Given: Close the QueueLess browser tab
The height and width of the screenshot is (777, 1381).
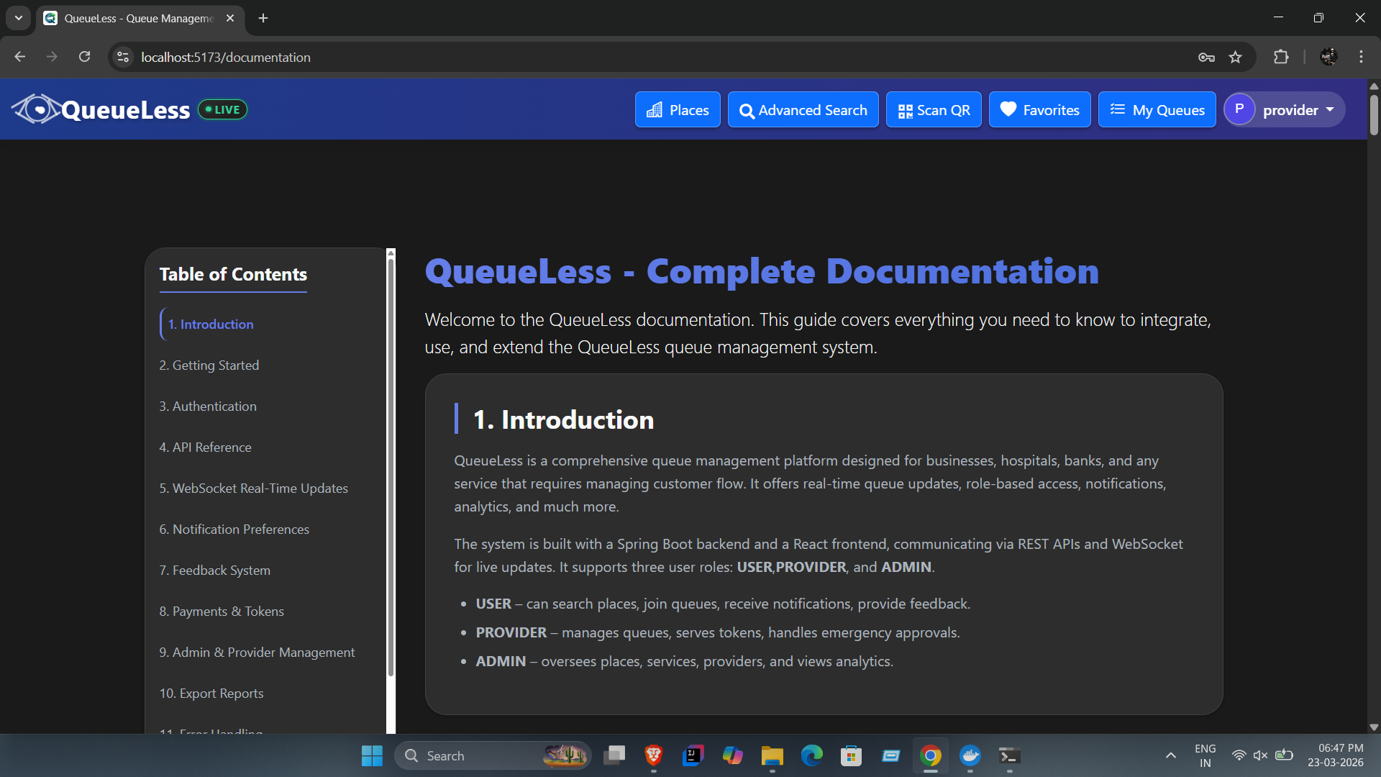Looking at the screenshot, I should pyautogui.click(x=230, y=18).
